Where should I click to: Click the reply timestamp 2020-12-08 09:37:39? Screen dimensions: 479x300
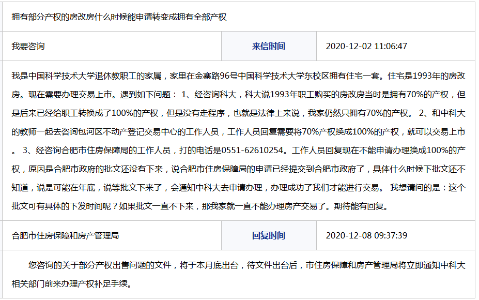click(x=366, y=236)
